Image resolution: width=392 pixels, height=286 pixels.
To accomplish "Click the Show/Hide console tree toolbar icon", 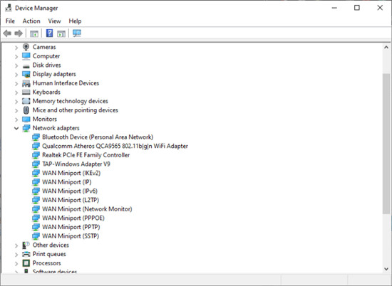I will tap(34, 33).
